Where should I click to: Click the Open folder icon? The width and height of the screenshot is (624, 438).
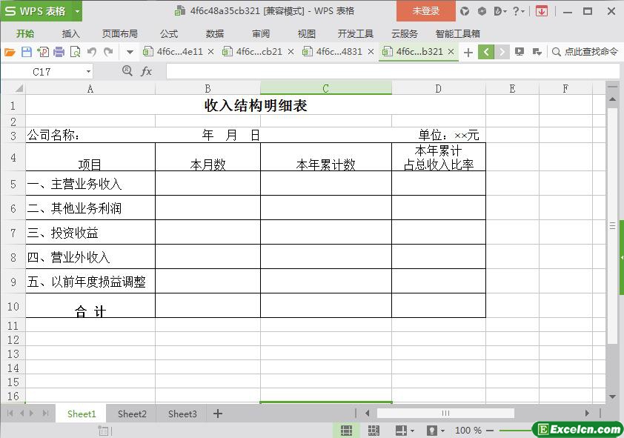point(10,52)
